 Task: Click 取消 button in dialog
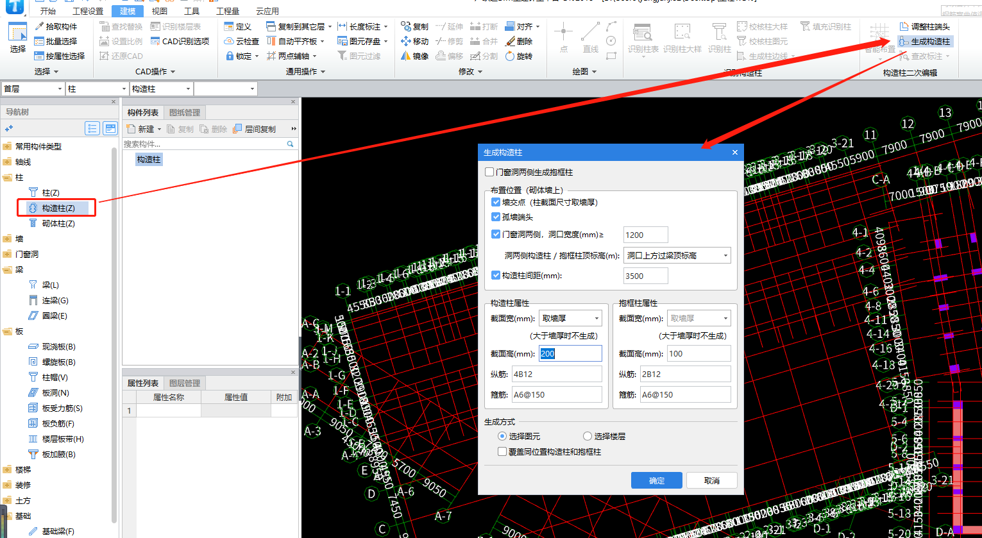pyautogui.click(x=712, y=480)
